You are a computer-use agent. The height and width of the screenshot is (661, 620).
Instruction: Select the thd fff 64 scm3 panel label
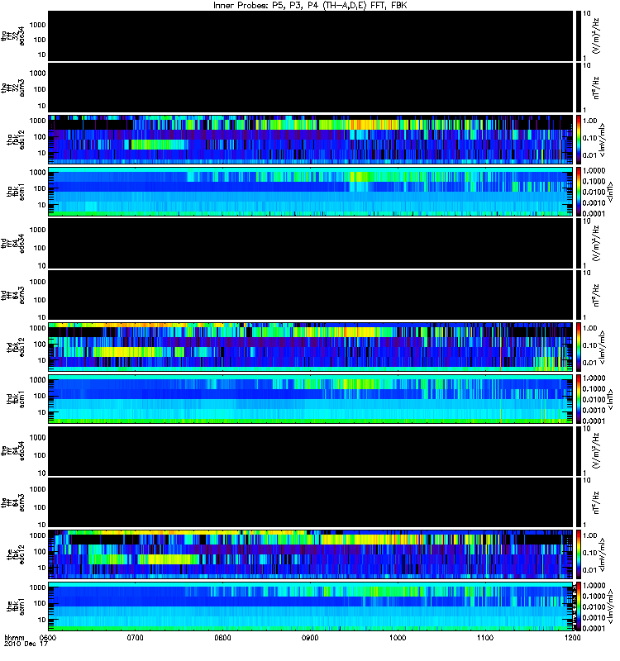[13, 295]
